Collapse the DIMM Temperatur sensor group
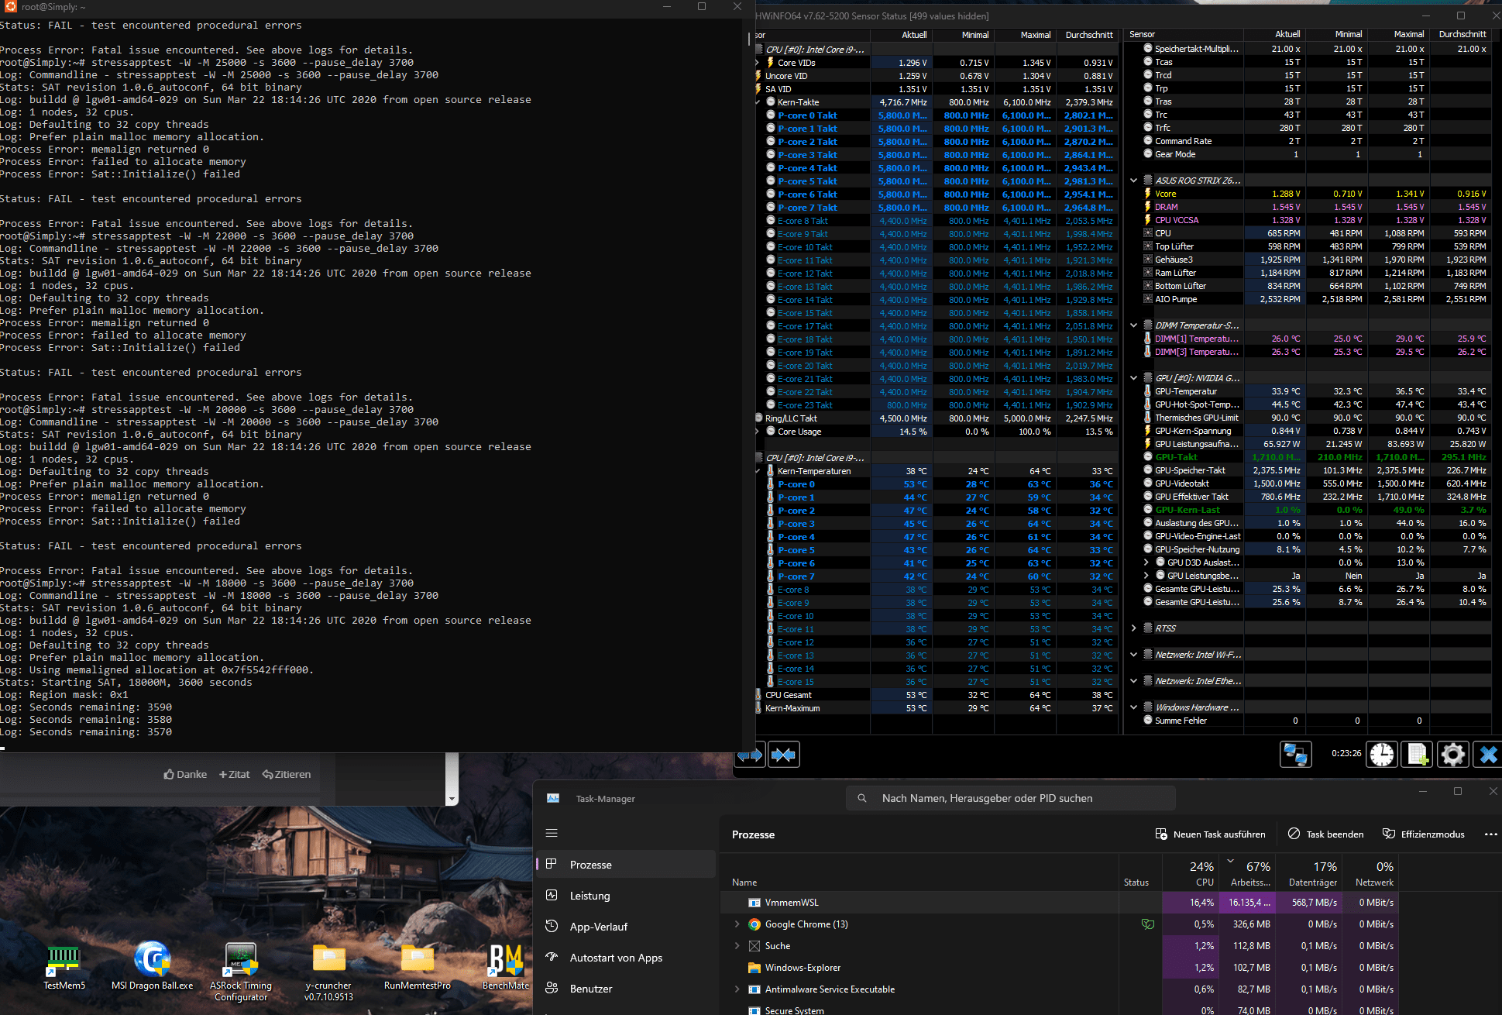 (1134, 325)
